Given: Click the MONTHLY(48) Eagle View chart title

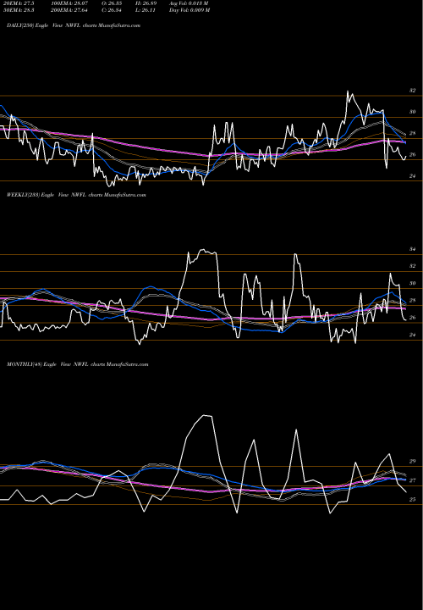Looking at the screenshot, I should [x=78, y=364].
